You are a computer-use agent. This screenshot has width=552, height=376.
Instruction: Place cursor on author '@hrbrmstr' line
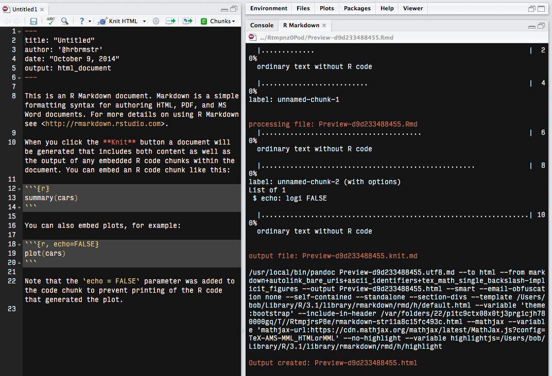63,49
